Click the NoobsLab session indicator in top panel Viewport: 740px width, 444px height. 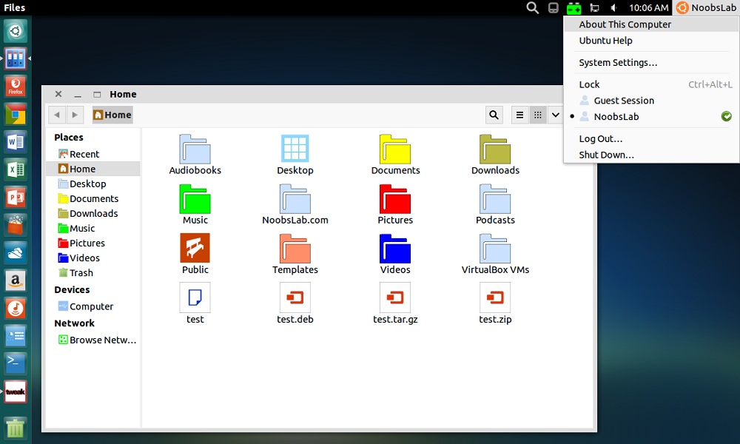(x=706, y=7)
